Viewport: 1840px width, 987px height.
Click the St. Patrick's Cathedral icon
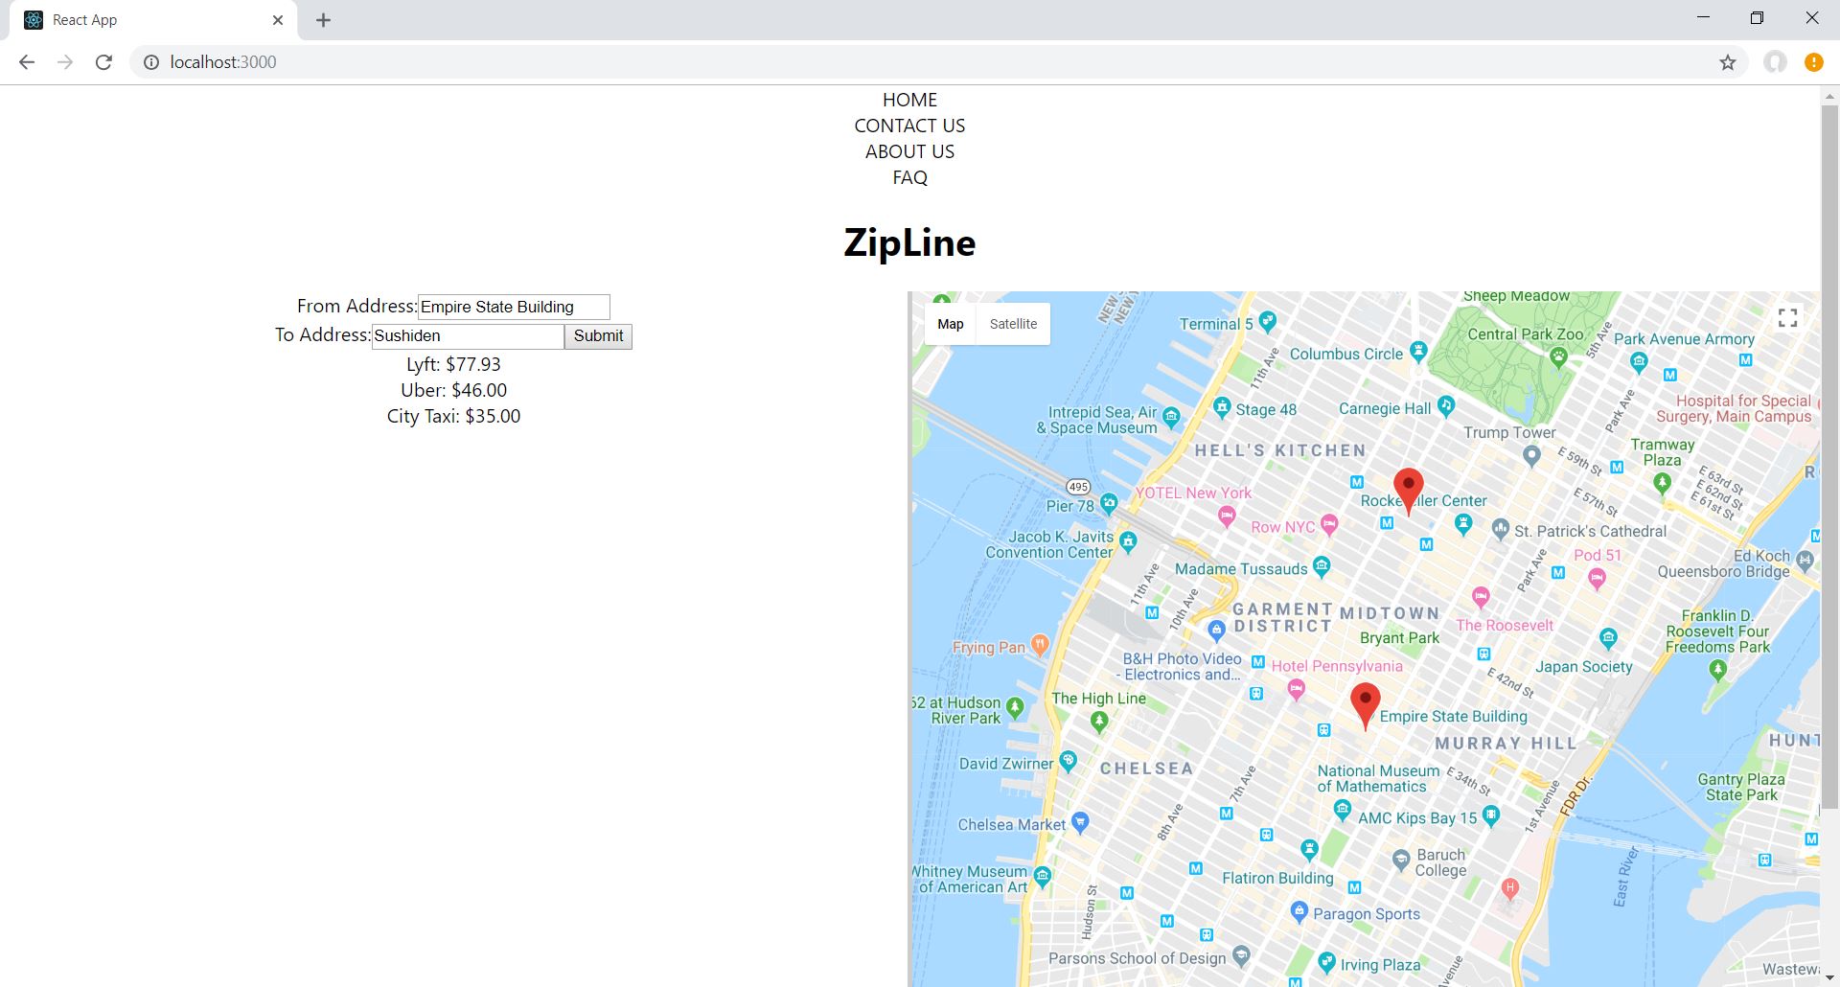(1501, 529)
